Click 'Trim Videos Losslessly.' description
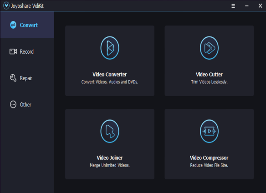 [x=209, y=82]
